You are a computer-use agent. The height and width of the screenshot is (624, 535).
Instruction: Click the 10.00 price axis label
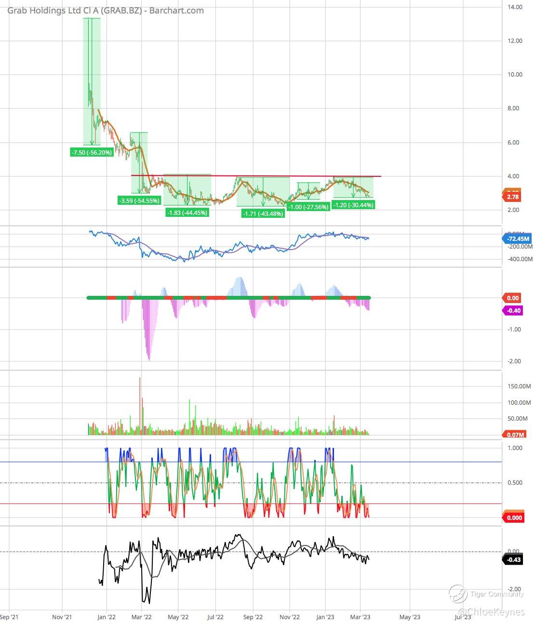pyautogui.click(x=515, y=75)
